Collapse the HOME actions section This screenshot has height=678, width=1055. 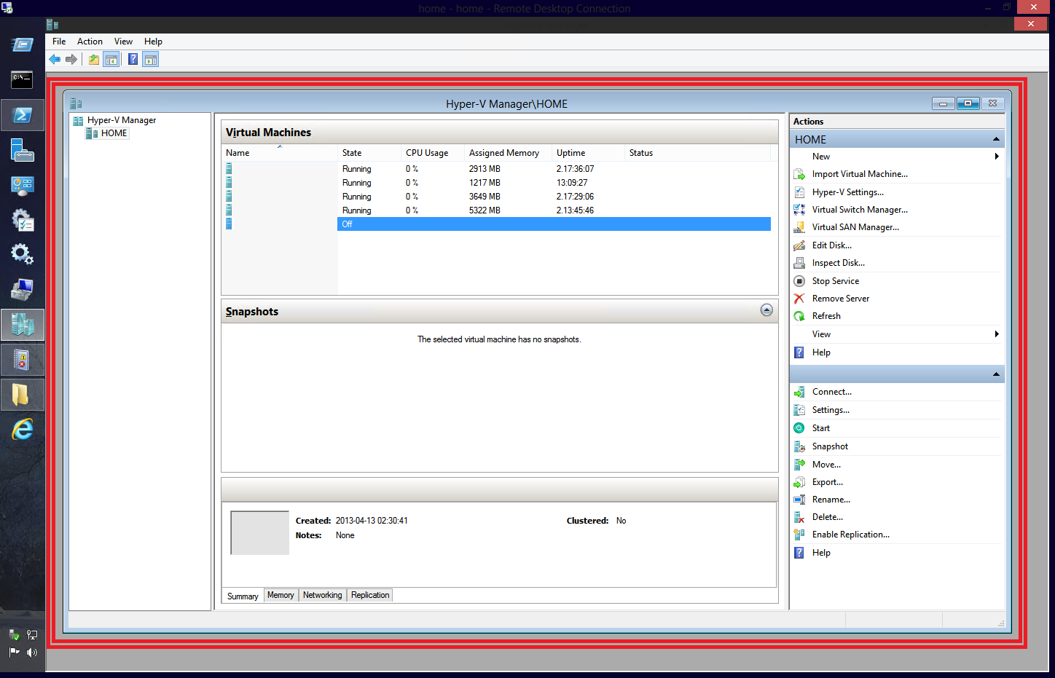pos(996,139)
